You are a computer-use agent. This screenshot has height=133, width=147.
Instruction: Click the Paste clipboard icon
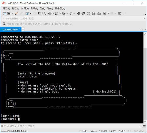(x=39, y=13)
